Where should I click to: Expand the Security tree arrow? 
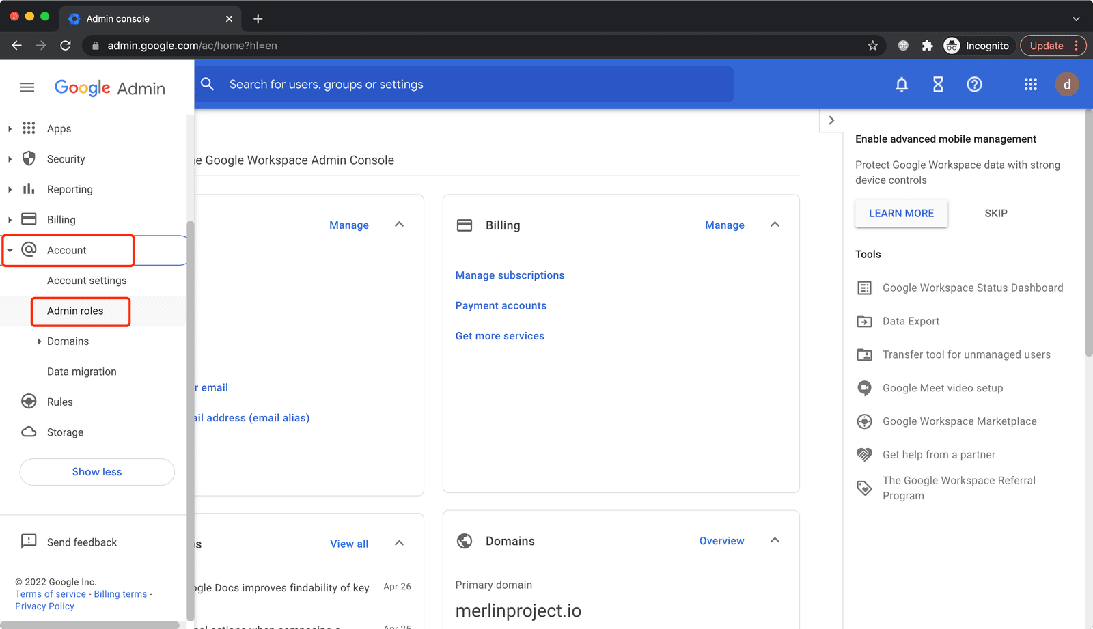pyautogui.click(x=10, y=159)
